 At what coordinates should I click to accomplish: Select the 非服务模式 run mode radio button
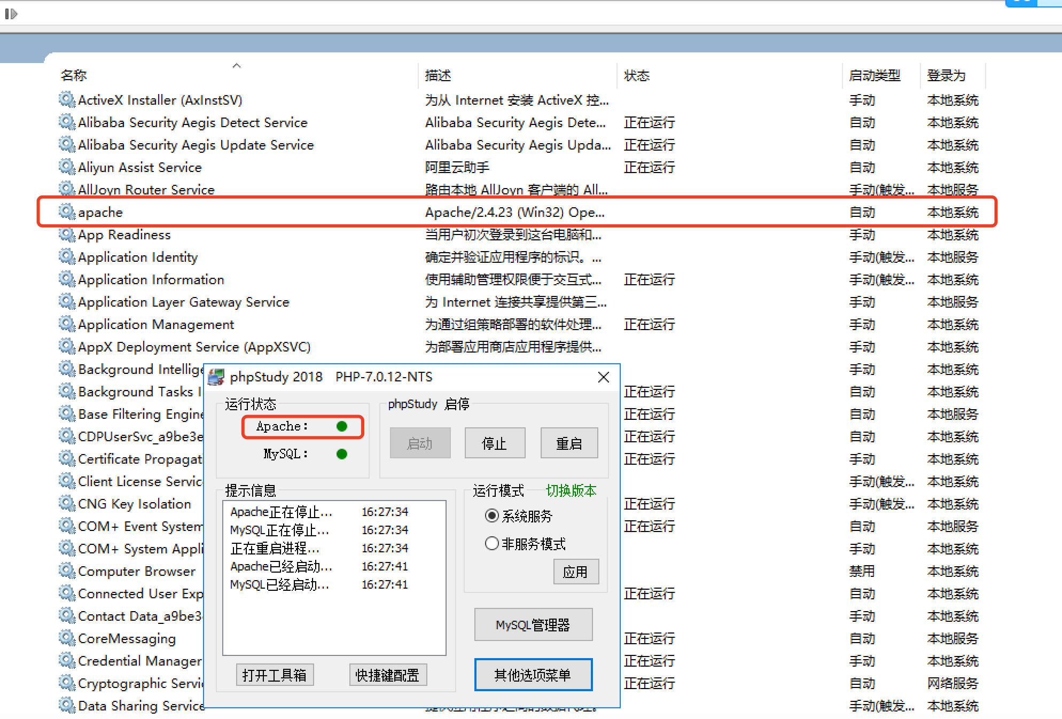pyautogui.click(x=491, y=544)
